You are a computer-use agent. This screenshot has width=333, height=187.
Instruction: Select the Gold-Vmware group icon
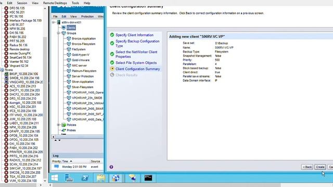click(x=69, y=60)
